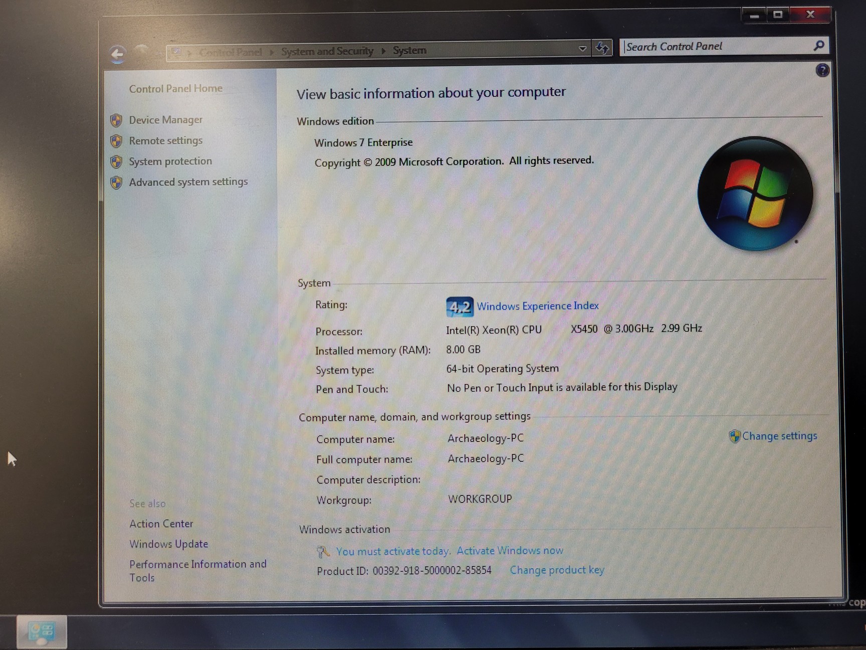Open System protection settings

170,161
